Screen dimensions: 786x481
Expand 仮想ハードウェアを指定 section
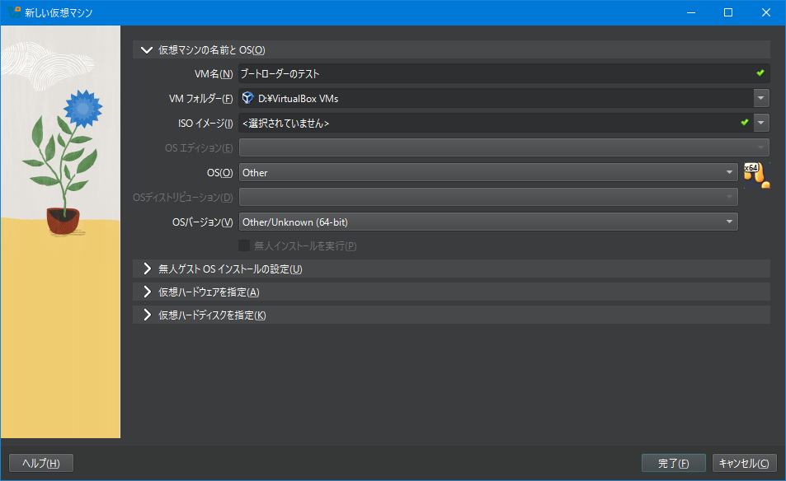(147, 292)
